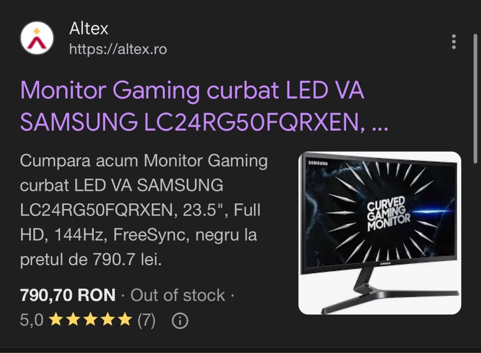Click the https://altex.ro URL text

[x=118, y=49]
